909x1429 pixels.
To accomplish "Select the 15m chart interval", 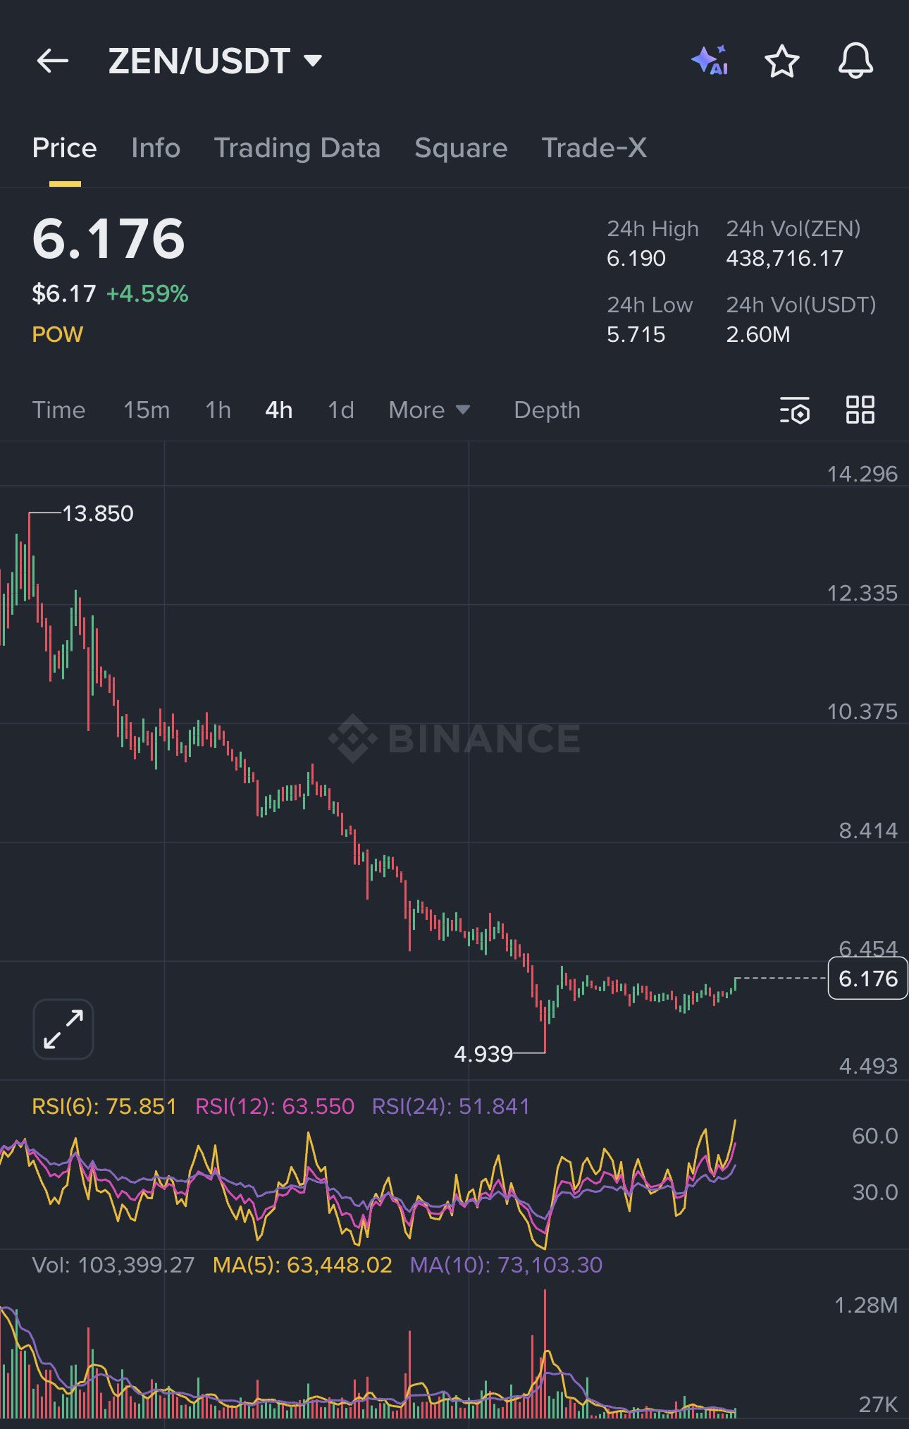I will coord(147,410).
